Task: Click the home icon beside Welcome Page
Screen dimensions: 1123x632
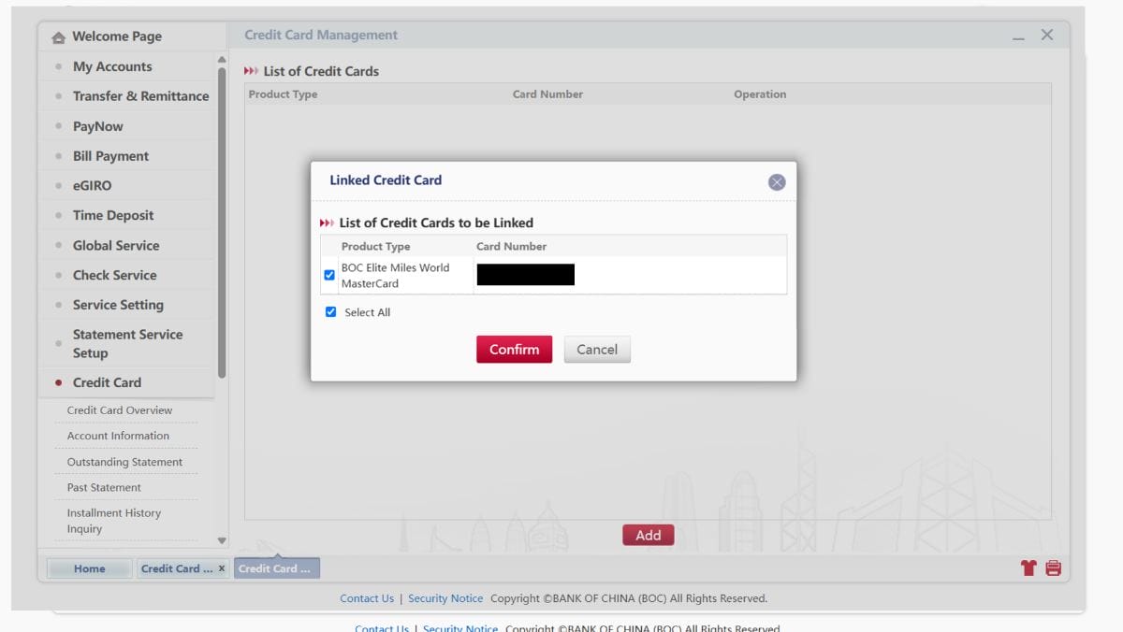Action: point(59,37)
